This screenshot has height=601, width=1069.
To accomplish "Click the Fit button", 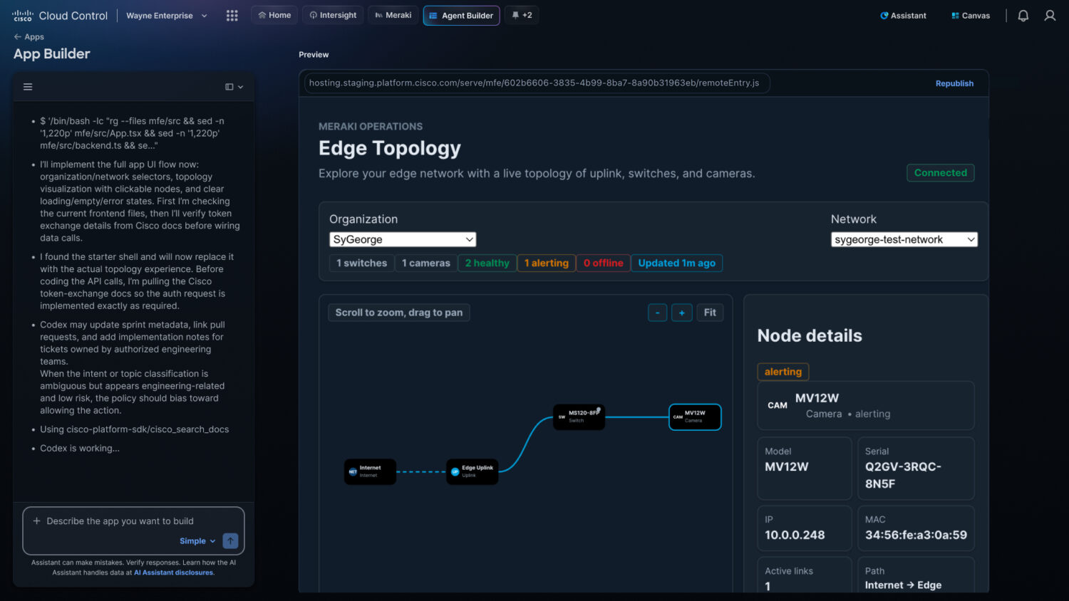I will coord(710,313).
